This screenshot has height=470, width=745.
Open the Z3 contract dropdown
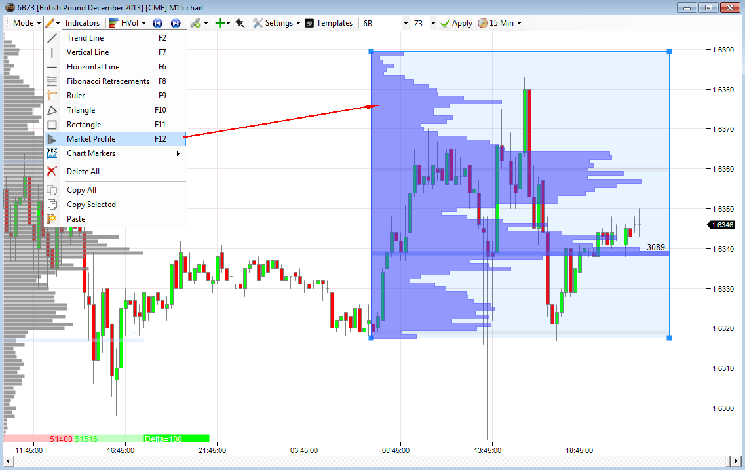[x=424, y=23]
